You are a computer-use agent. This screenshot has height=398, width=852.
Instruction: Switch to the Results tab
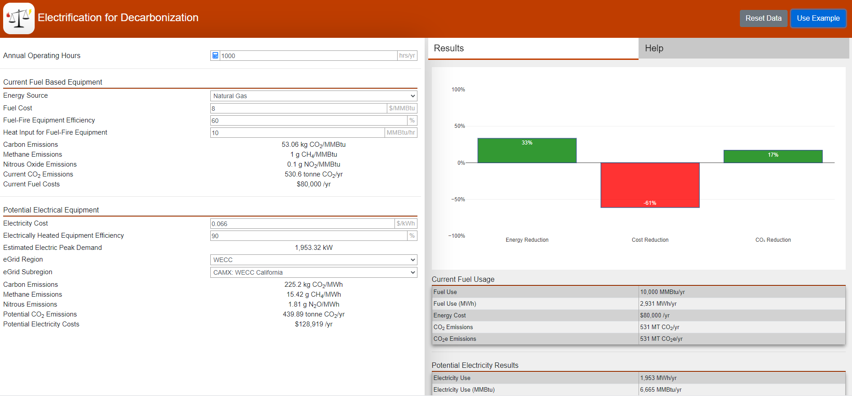[533, 48]
